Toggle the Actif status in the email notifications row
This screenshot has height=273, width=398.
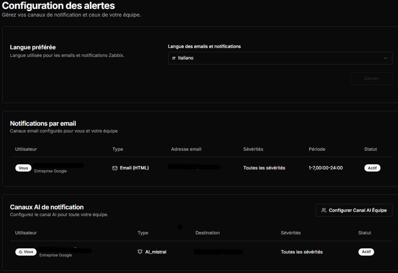click(372, 168)
